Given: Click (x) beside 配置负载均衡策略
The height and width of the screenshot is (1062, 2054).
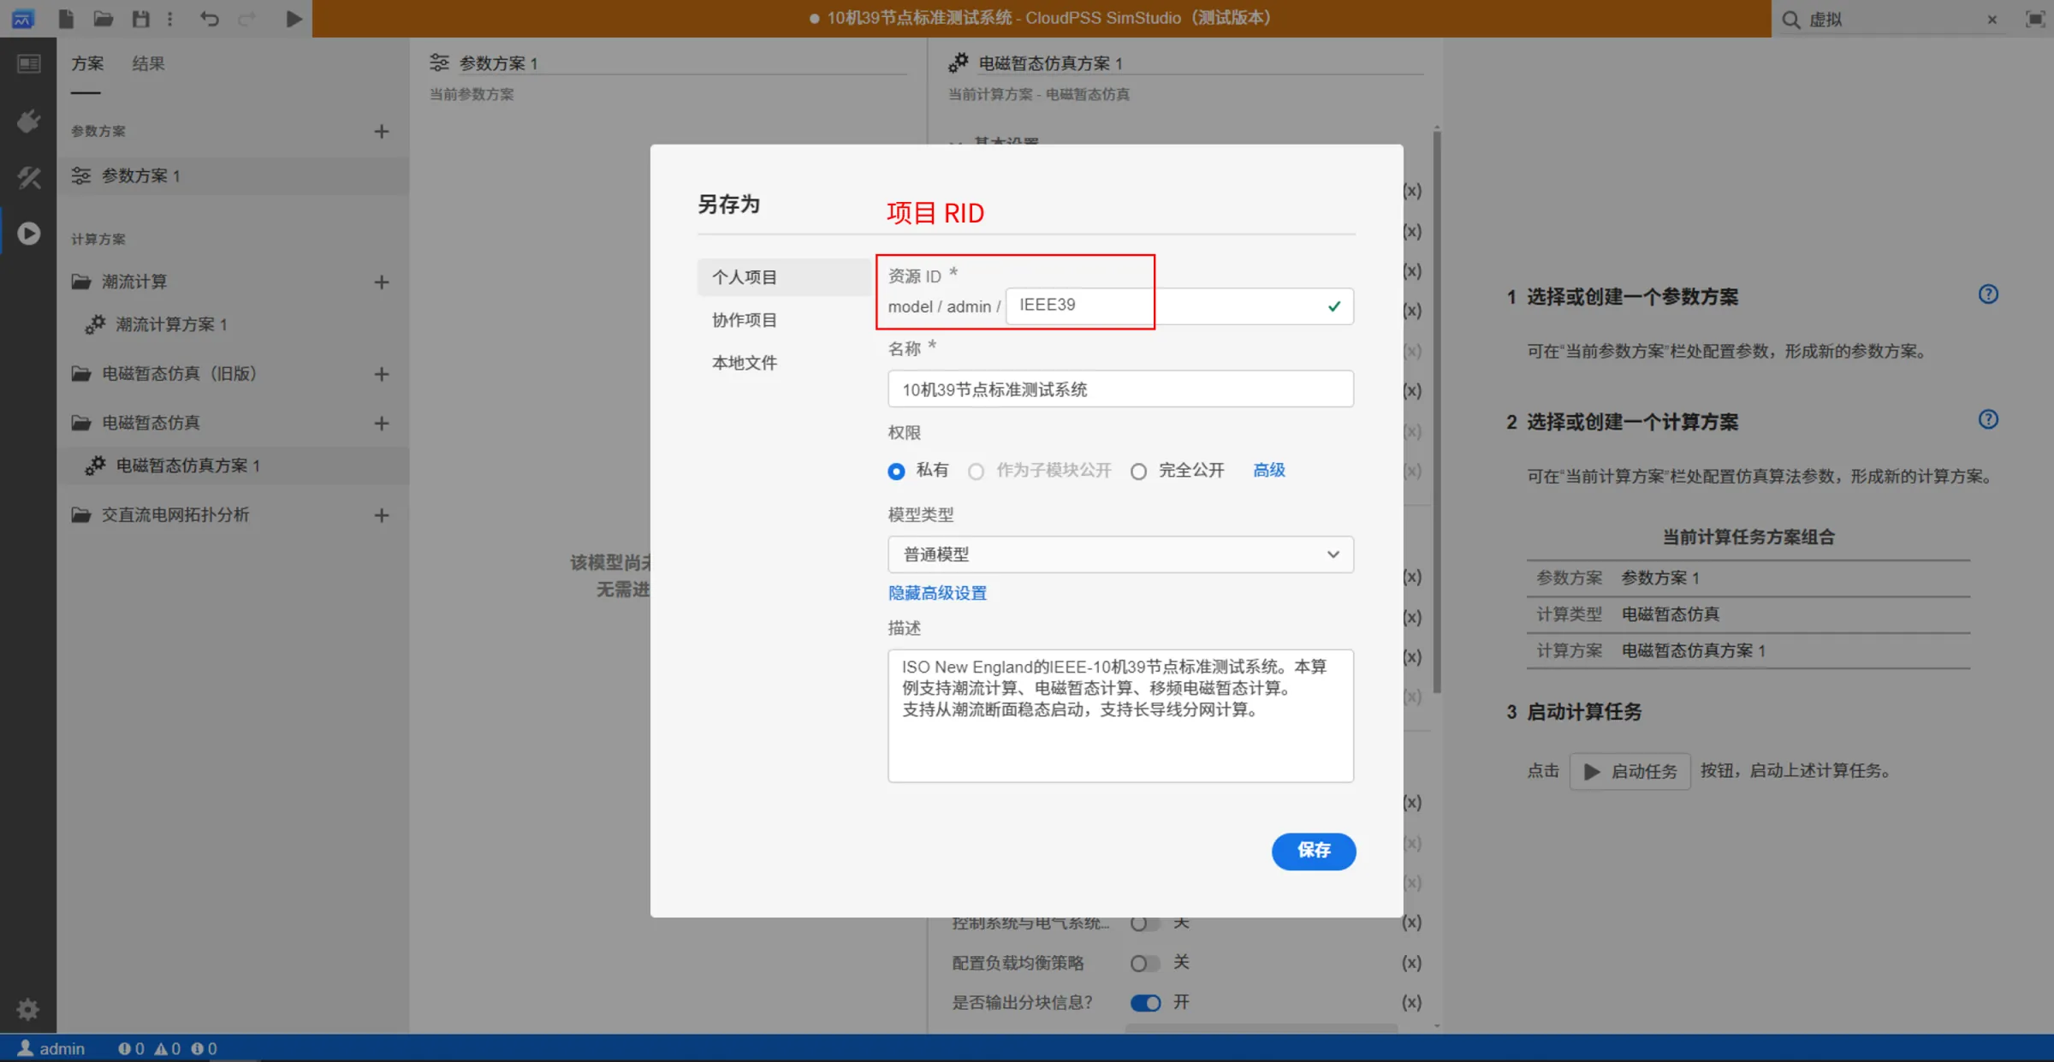Looking at the screenshot, I should coord(1411,963).
